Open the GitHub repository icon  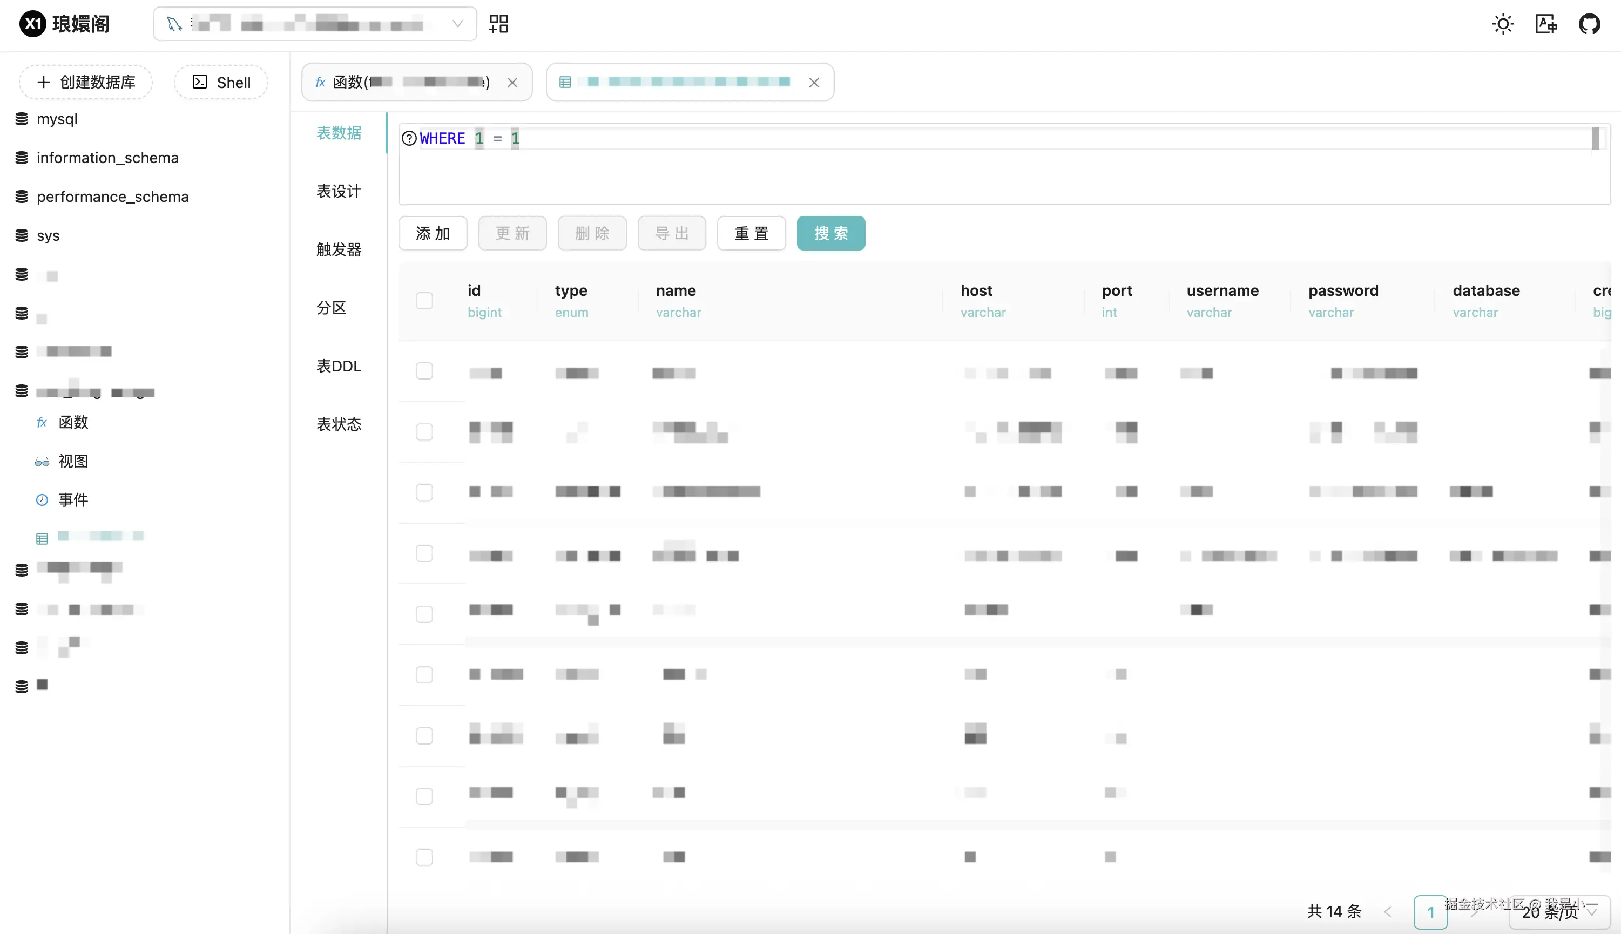(1589, 24)
